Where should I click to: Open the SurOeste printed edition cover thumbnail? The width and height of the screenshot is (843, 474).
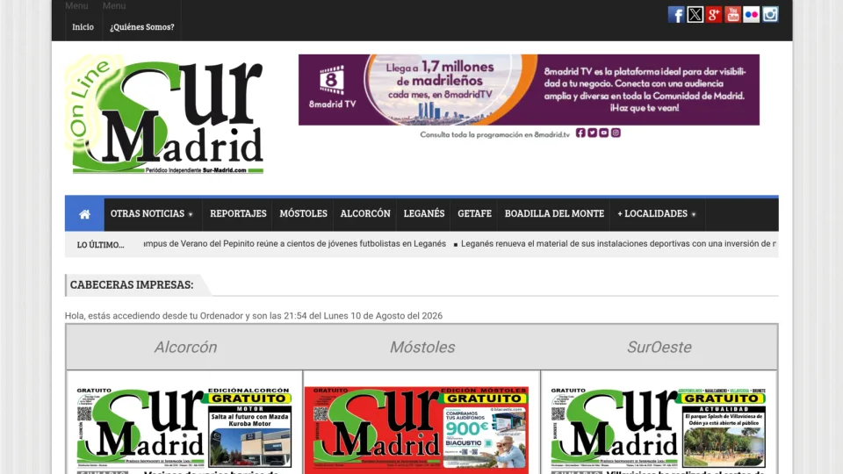[659, 429]
